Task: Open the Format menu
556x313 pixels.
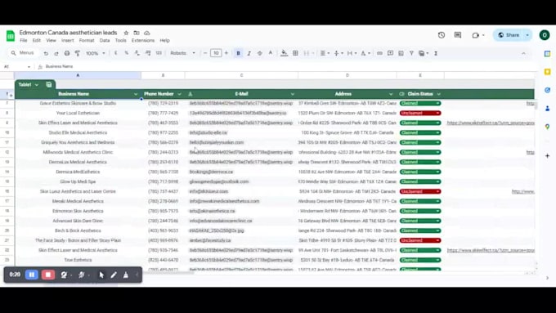Action: click(x=87, y=40)
